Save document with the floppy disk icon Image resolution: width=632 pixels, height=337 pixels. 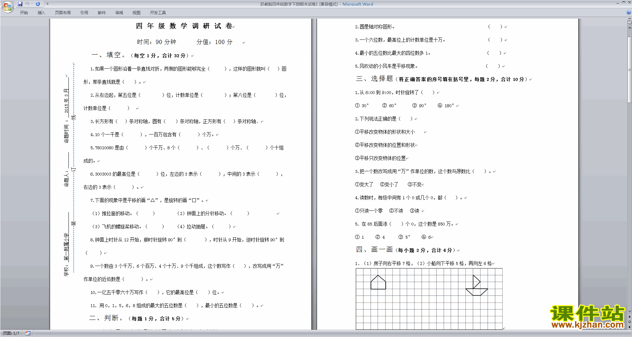click(20, 4)
